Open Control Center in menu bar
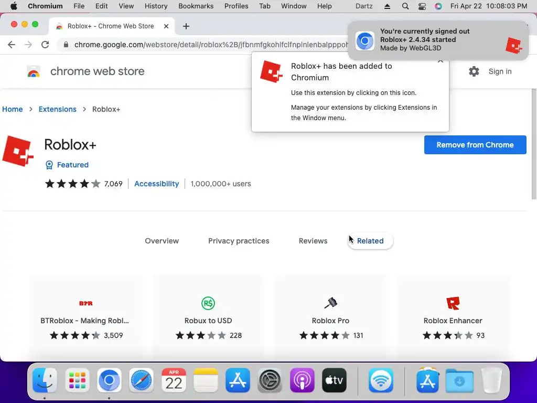 (x=422, y=6)
